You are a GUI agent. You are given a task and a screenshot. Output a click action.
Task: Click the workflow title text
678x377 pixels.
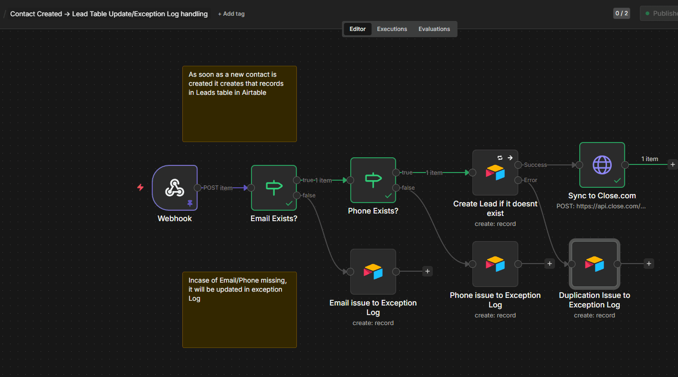coord(109,14)
